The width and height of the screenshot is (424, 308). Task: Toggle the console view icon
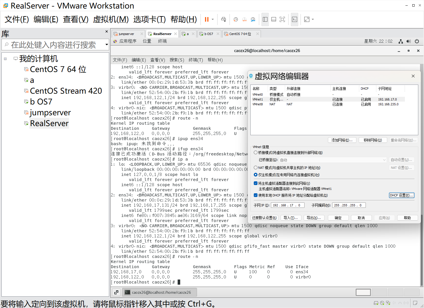pos(295,19)
